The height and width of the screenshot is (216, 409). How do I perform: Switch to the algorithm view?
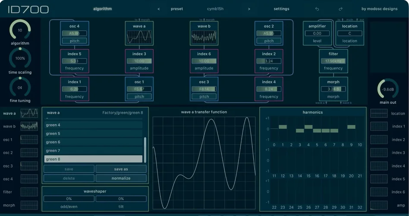point(102,9)
